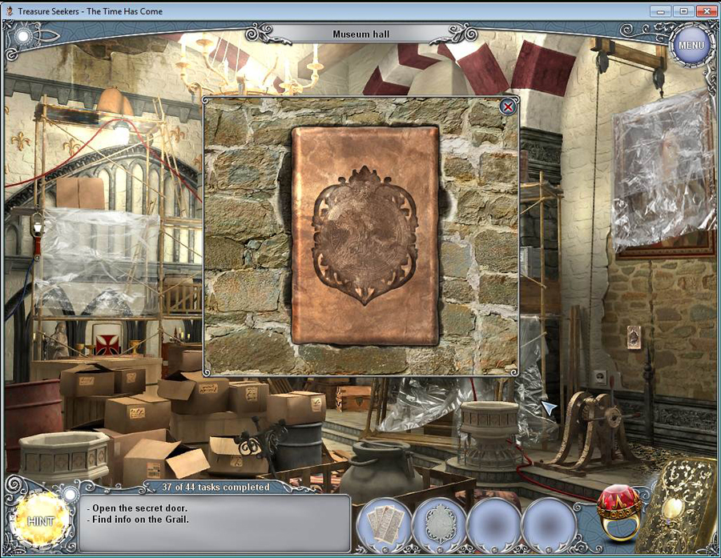Click the red ruby ring
Viewport: 721px width, 558px height.
pyautogui.click(x=619, y=509)
